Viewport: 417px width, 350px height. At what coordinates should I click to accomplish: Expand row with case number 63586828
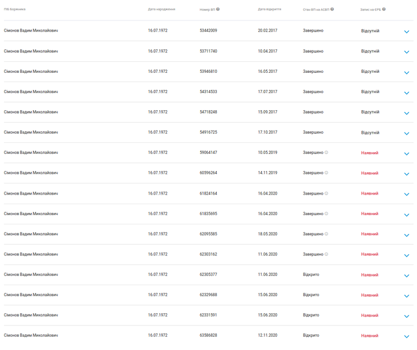407,336
